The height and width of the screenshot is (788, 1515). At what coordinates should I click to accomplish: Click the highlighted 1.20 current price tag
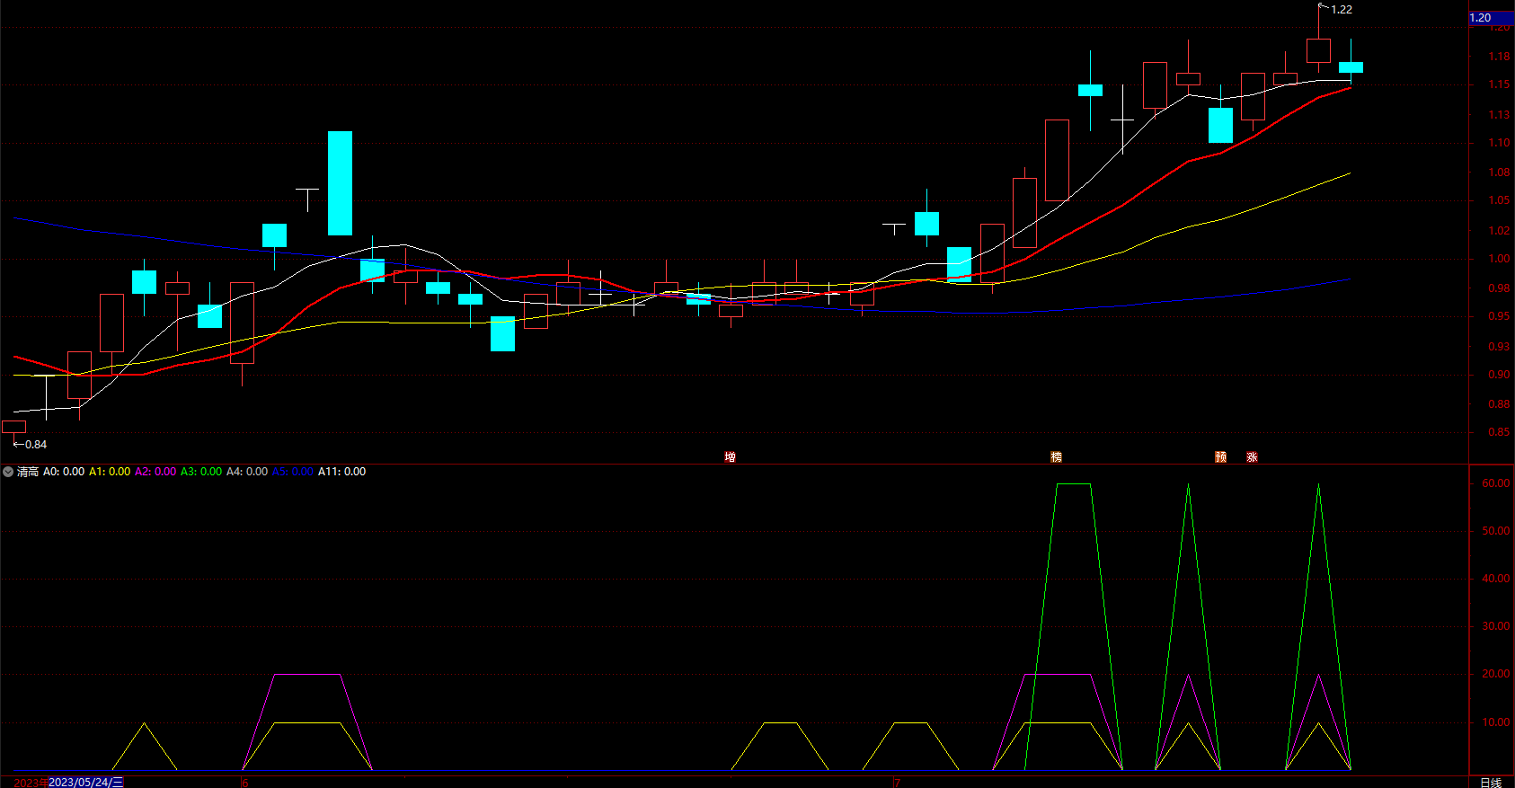click(1491, 18)
